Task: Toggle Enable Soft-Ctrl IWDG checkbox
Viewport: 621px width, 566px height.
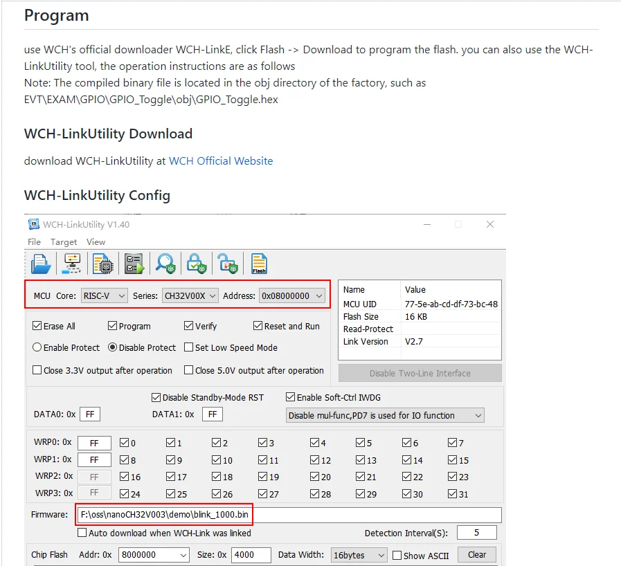Action: click(290, 397)
